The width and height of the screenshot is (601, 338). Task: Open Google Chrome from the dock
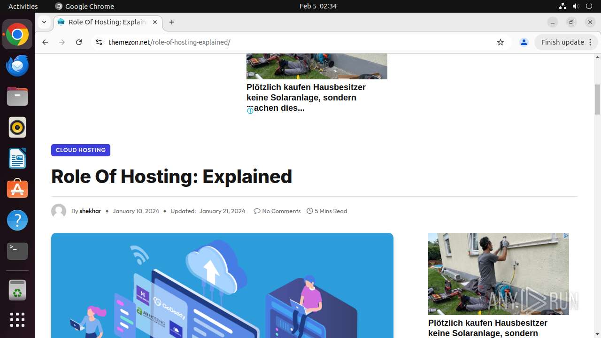click(17, 35)
